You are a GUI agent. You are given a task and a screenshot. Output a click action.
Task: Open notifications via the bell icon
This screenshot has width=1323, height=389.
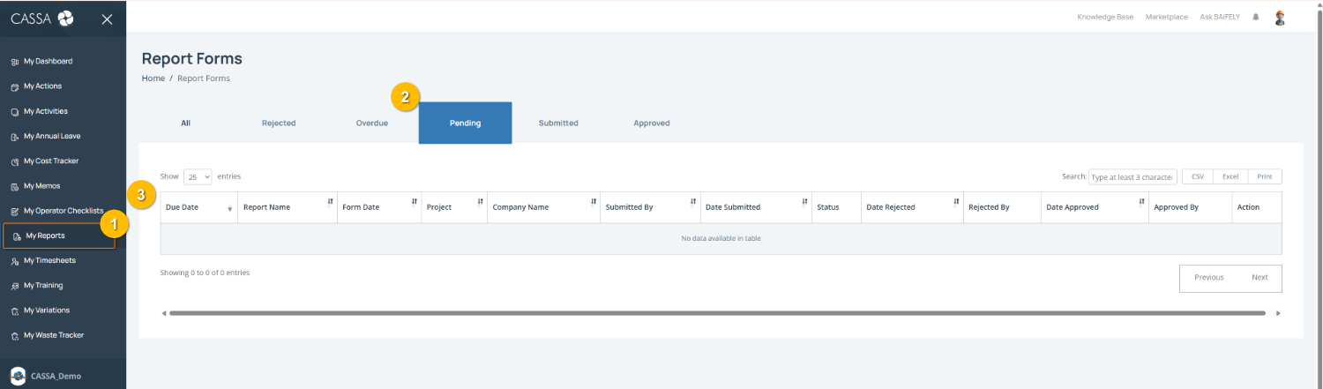pyautogui.click(x=1255, y=17)
